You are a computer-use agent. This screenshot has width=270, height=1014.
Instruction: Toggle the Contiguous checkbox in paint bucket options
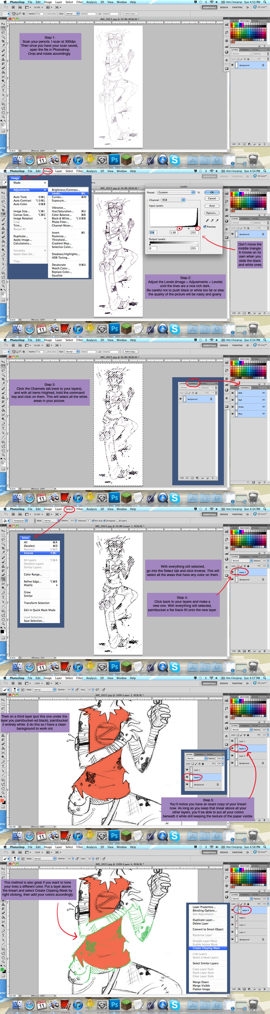tap(104, 520)
